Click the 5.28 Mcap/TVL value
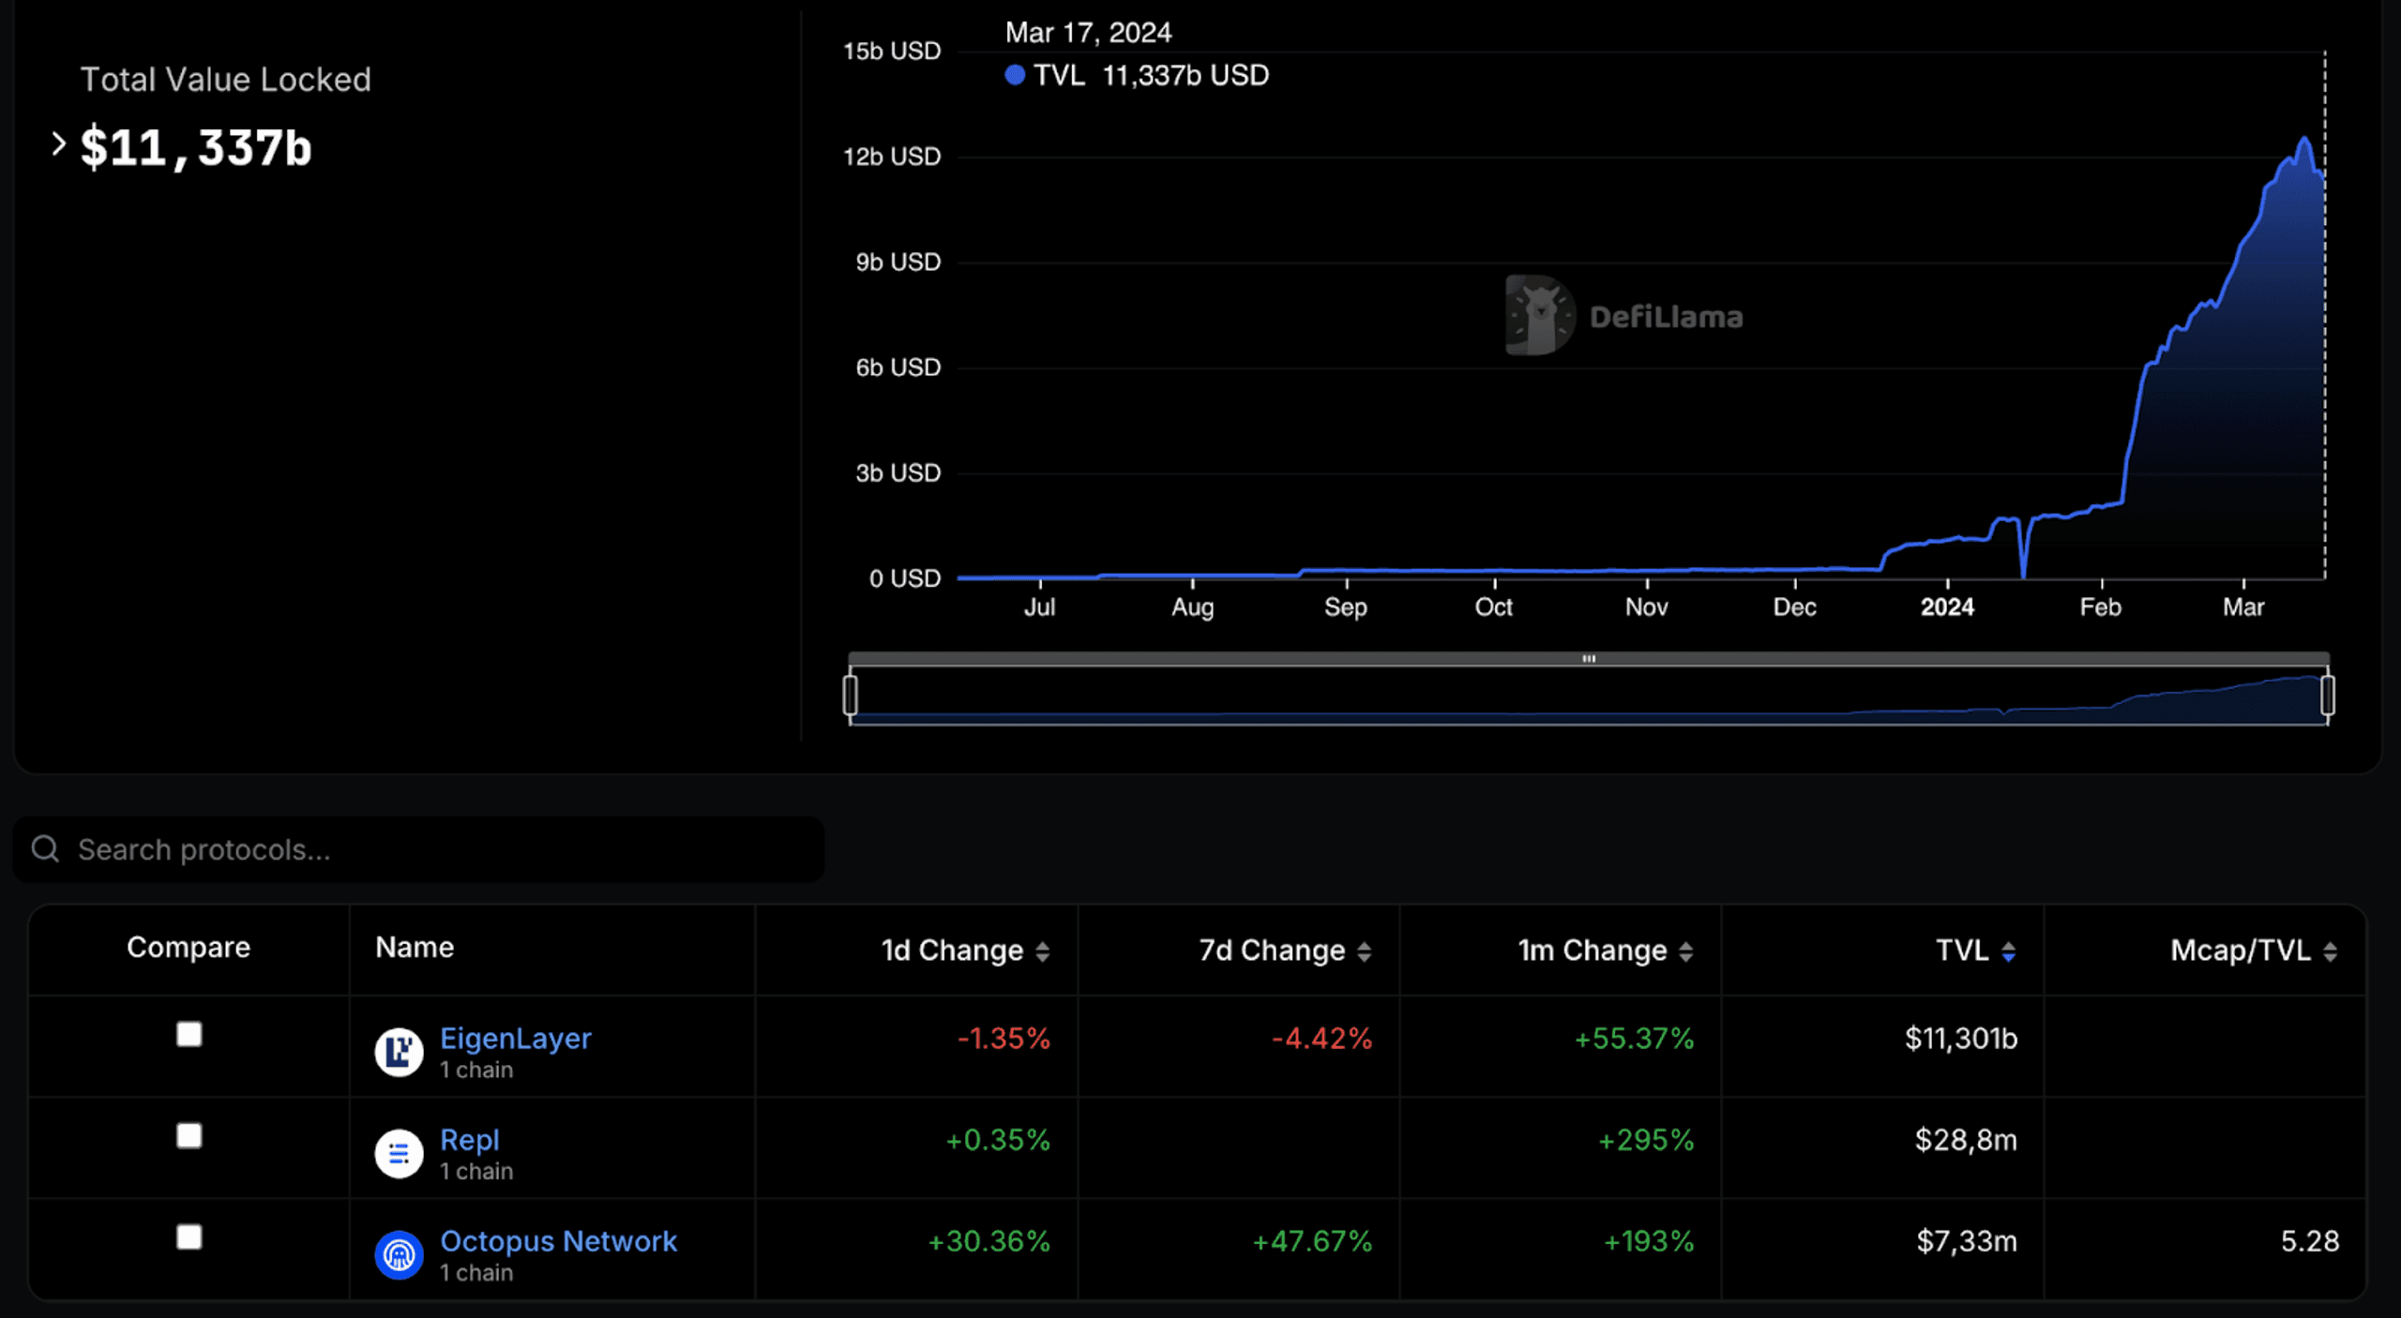 (x=2309, y=1240)
